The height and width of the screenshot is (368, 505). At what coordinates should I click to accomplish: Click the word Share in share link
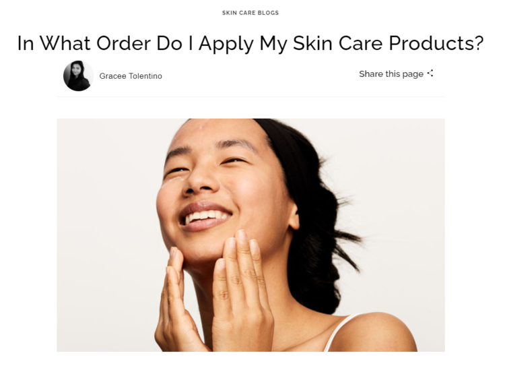click(x=371, y=73)
